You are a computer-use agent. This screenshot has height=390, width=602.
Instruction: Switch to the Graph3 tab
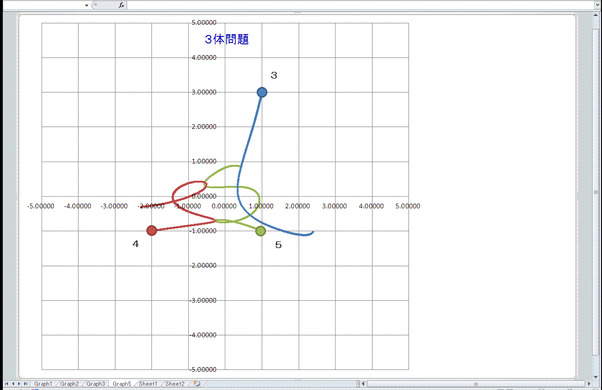[x=95, y=384]
